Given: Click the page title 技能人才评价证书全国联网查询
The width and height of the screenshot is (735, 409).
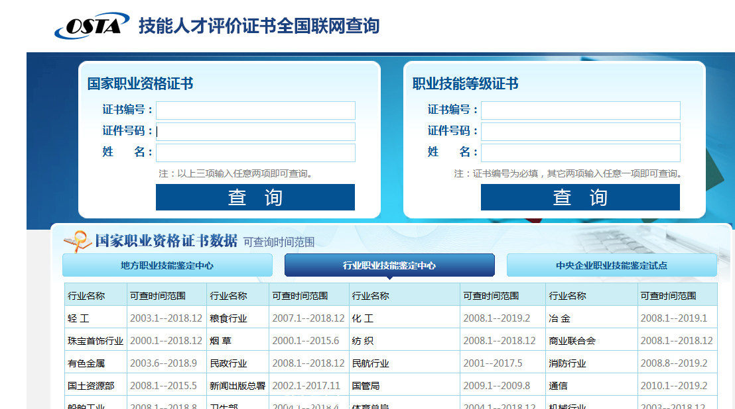Looking at the screenshot, I should click(259, 26).
